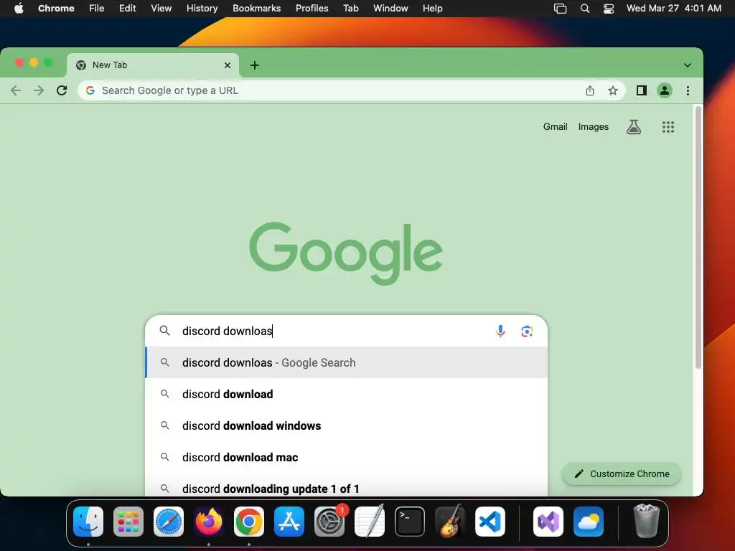Open the Edit menu

[x=127, y=8]
